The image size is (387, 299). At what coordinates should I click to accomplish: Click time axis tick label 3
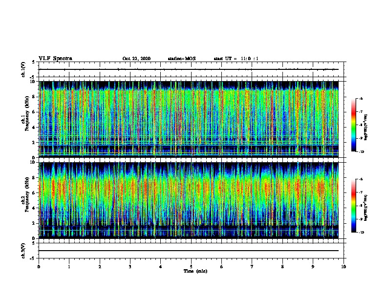pyautogui.click(x=130, y=267)
